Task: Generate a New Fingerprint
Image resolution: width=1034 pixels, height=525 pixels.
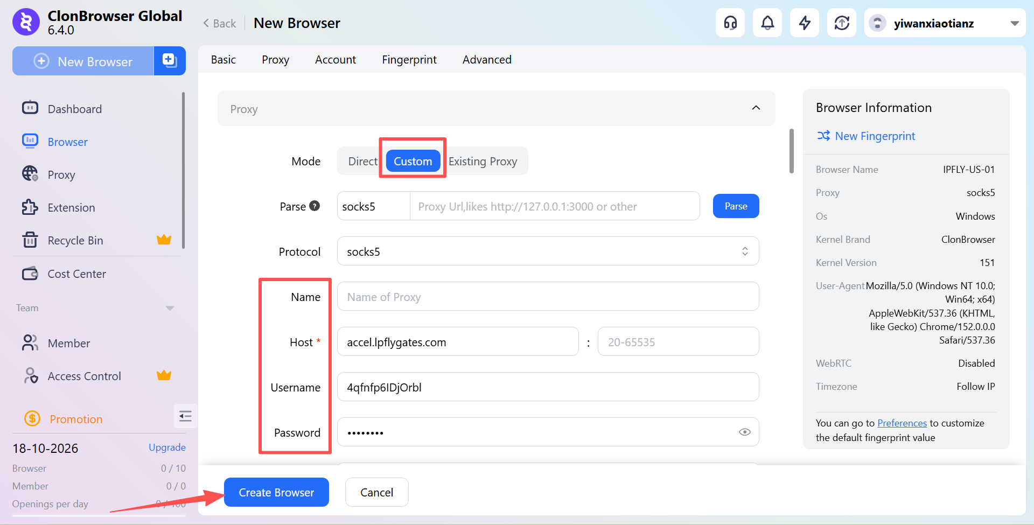Action: 866,136
